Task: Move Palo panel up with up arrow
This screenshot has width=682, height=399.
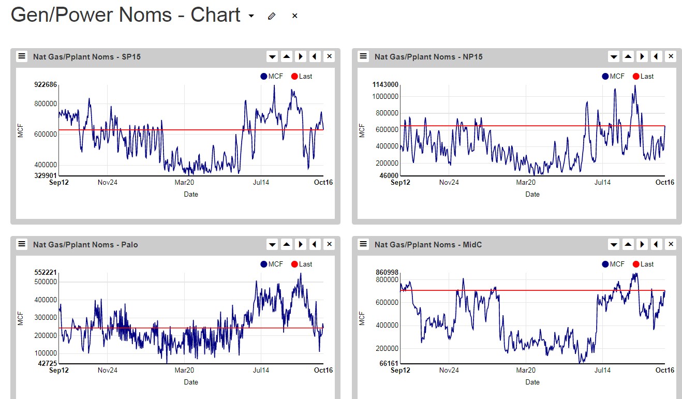Action: [x=286, y=244]
